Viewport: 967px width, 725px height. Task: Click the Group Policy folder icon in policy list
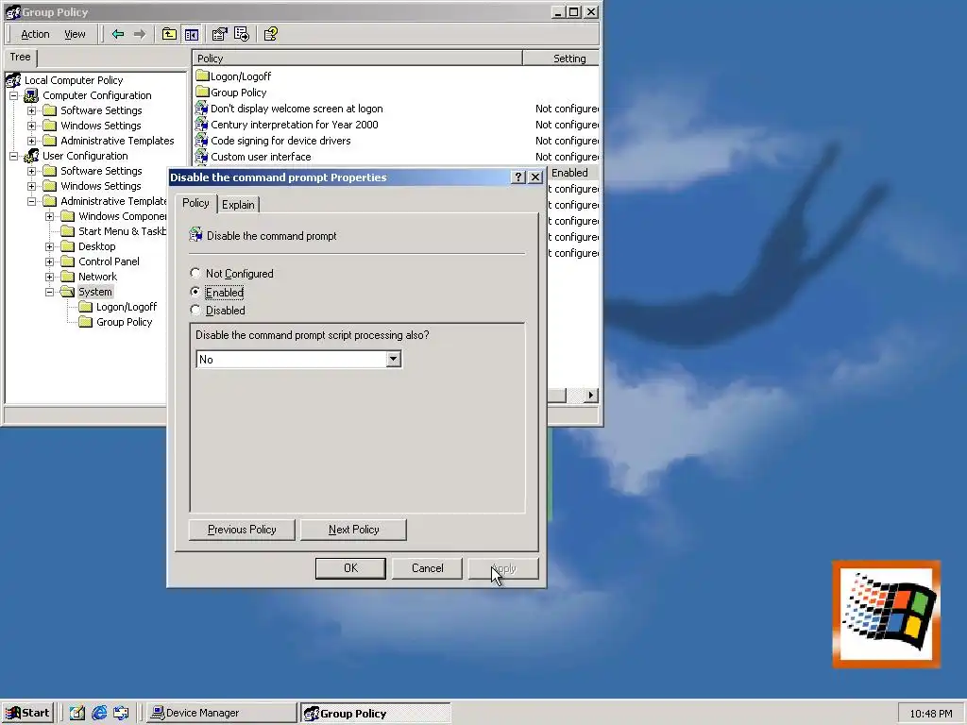coord(202,92)
